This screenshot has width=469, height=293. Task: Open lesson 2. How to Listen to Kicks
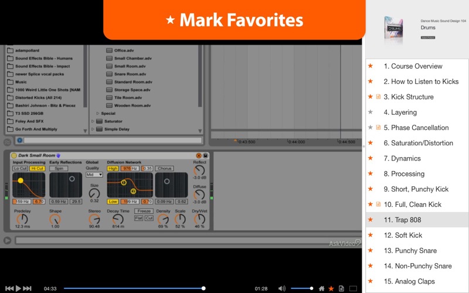coord(421,81)
